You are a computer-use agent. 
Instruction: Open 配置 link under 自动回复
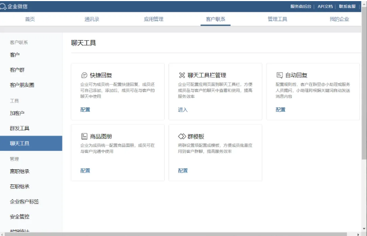coord(280,110)
